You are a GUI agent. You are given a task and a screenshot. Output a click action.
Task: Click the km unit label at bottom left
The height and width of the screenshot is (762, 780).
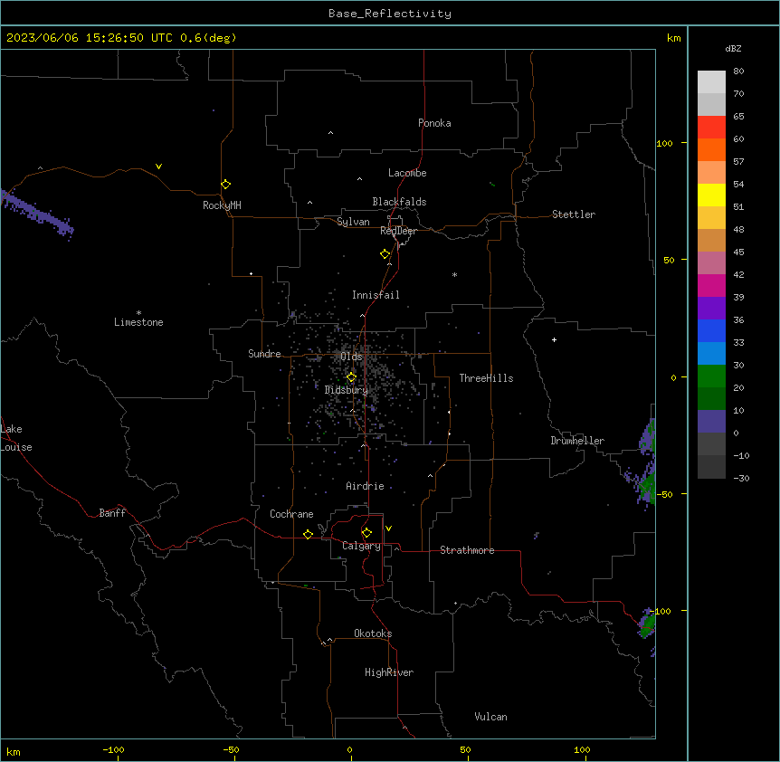coord(14,751)
